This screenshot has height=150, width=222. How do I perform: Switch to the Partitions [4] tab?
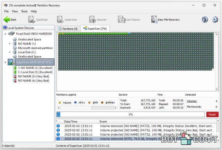point(68,29)
